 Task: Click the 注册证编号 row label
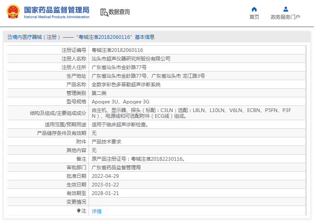point(74,50)
